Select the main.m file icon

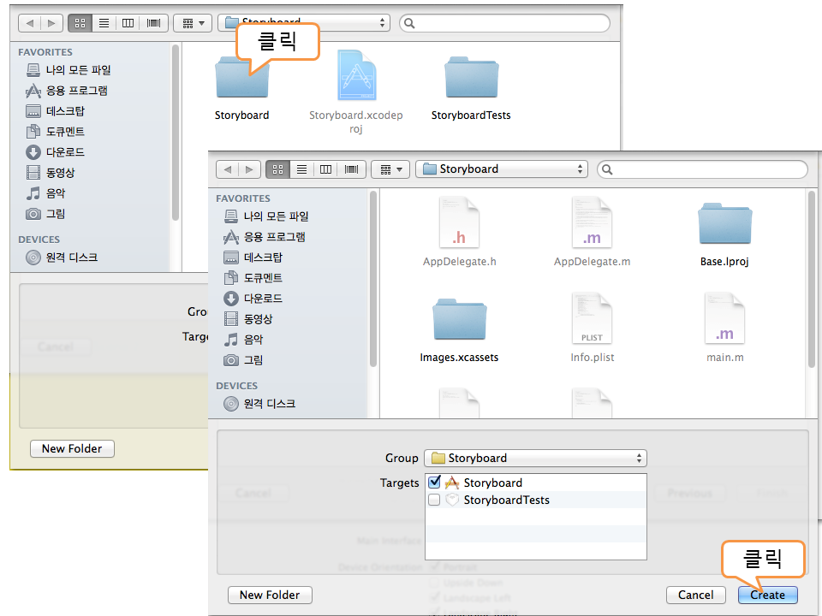click(x=724, y=318)
